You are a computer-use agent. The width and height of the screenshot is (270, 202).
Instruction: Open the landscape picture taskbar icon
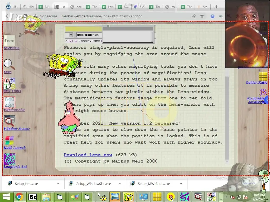pyautogui.click(x=115, y=197)
